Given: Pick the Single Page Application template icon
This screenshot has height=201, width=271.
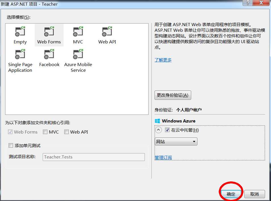Looking at the screenshot, I should pyautogui.click(x=20, y=54).
